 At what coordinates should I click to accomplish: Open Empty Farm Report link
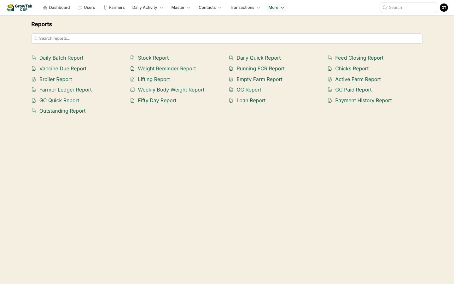point(259,80)
